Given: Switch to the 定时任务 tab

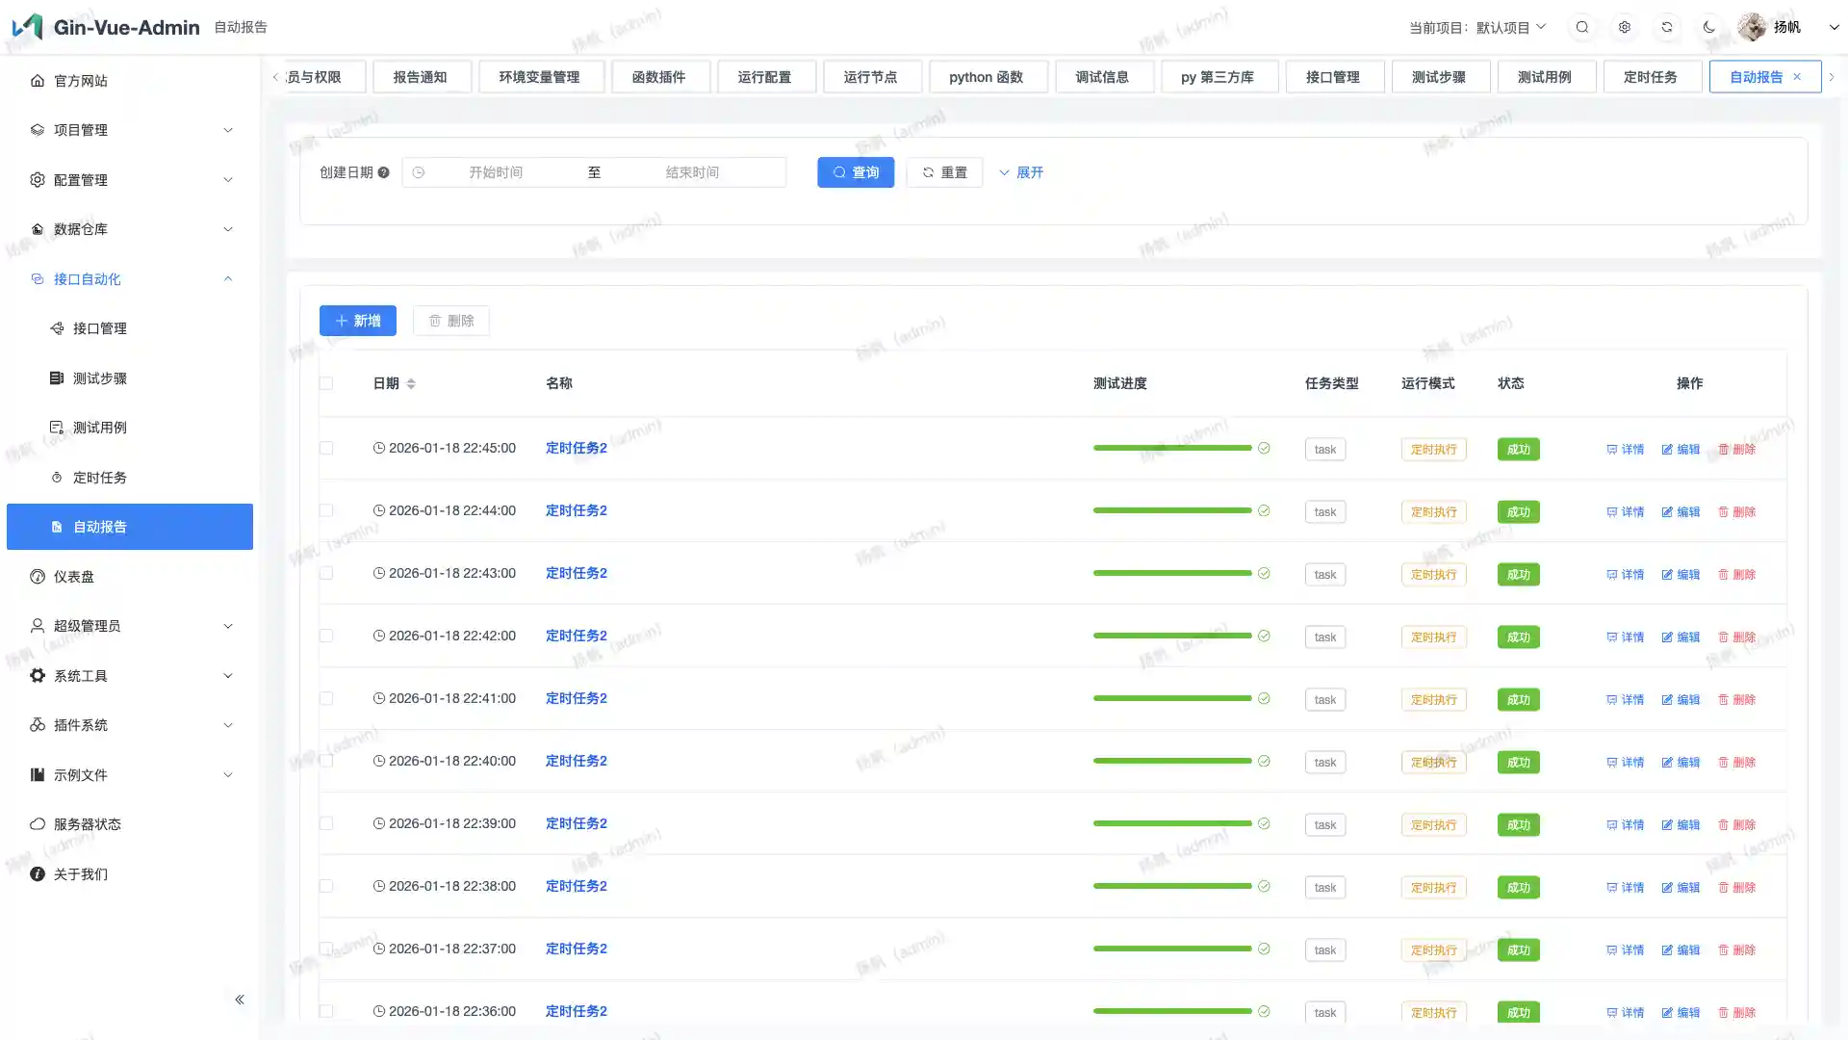Looking at the screenshot, I should pyautogui.click(x=1650, y=77).
